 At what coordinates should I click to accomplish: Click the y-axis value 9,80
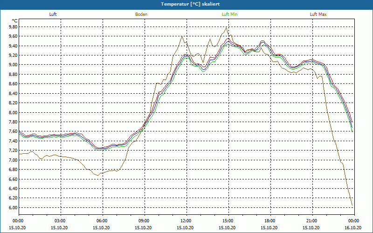(13, 27)
